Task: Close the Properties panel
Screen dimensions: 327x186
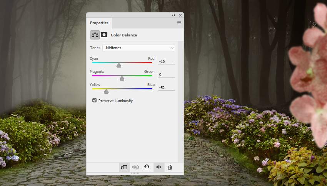Action: (180, 15)
